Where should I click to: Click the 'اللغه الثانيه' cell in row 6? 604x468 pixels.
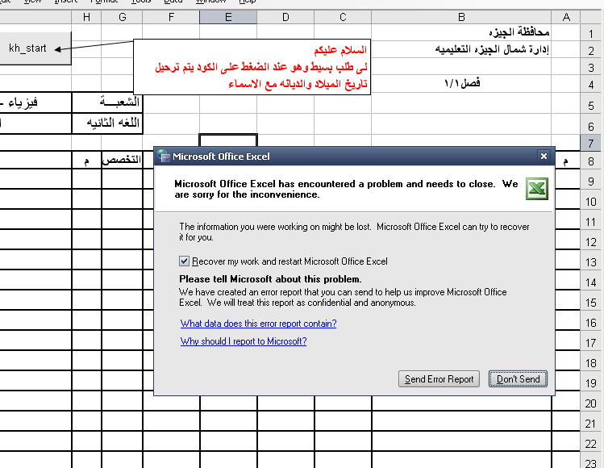pos(107,123)
